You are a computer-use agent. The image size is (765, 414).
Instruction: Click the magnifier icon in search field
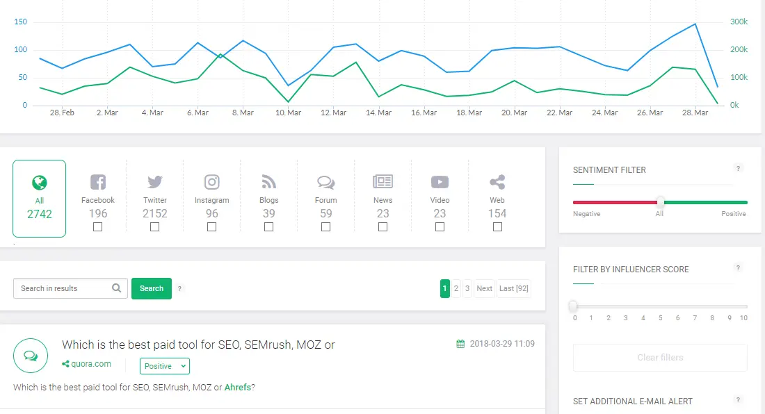click(x=117, y=288)
